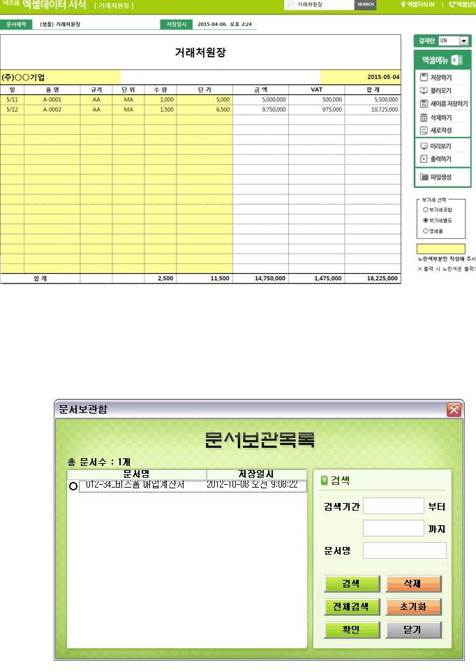The width and height of the screenshot is (476, 672).
Task: Click the green arrow icon beside 검색 heading
Action: [x=324, y=481]
